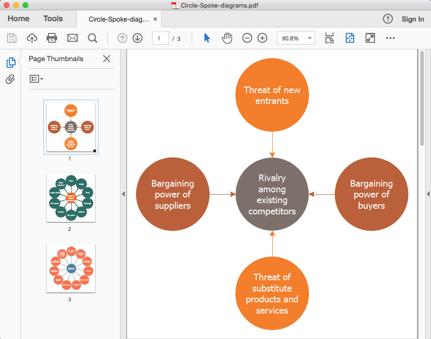431x339 pixels.
Task: Click the Sign In link
Action: pyautogui.click(x=413, y=19)
